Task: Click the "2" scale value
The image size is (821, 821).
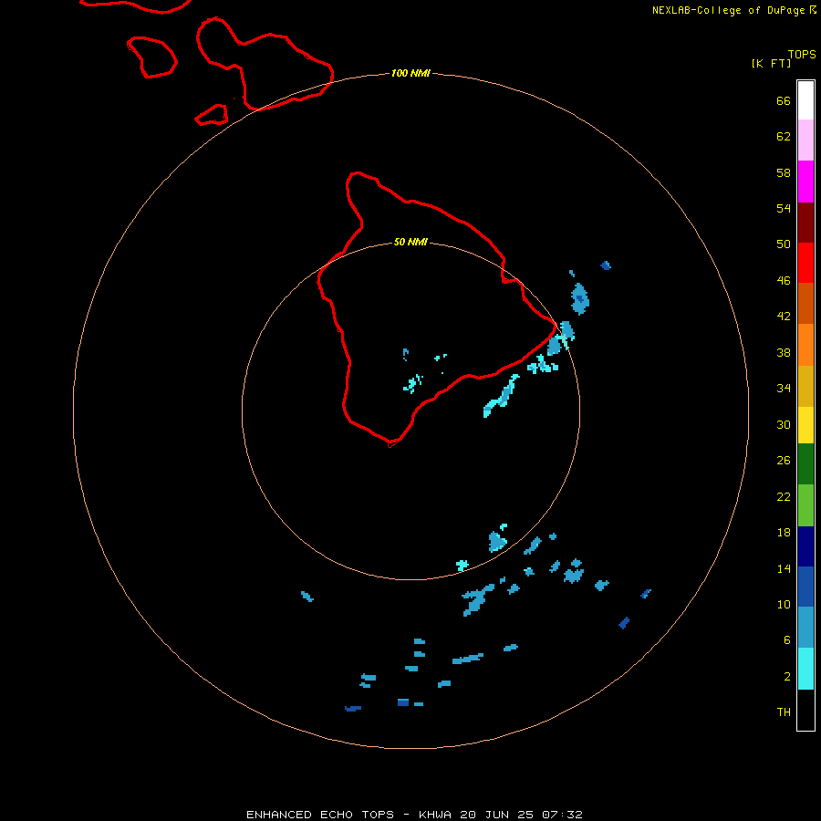Action: click(787, 677)
